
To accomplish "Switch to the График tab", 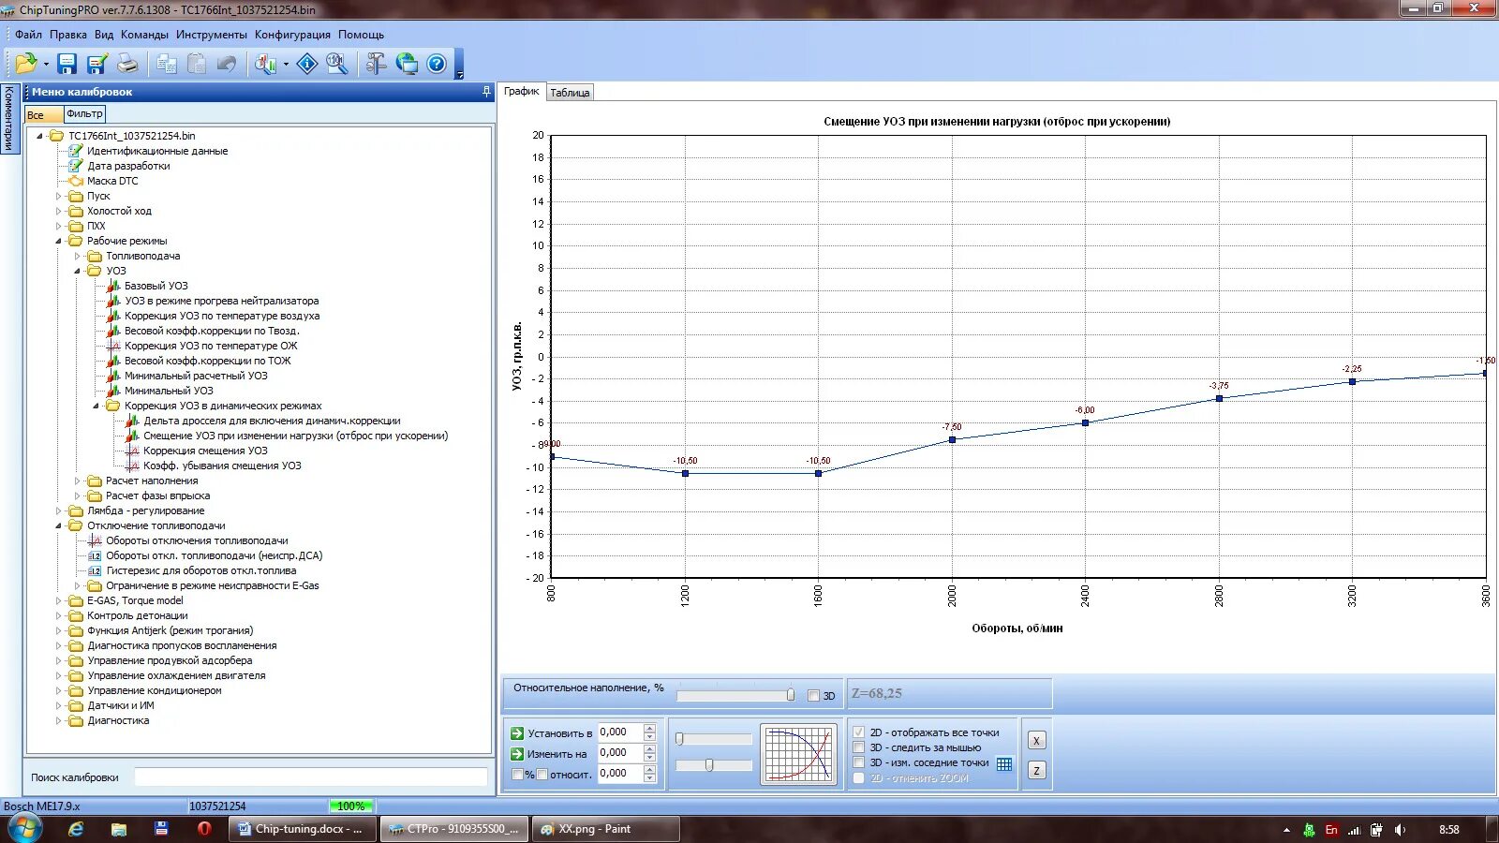I will [521, 91].
